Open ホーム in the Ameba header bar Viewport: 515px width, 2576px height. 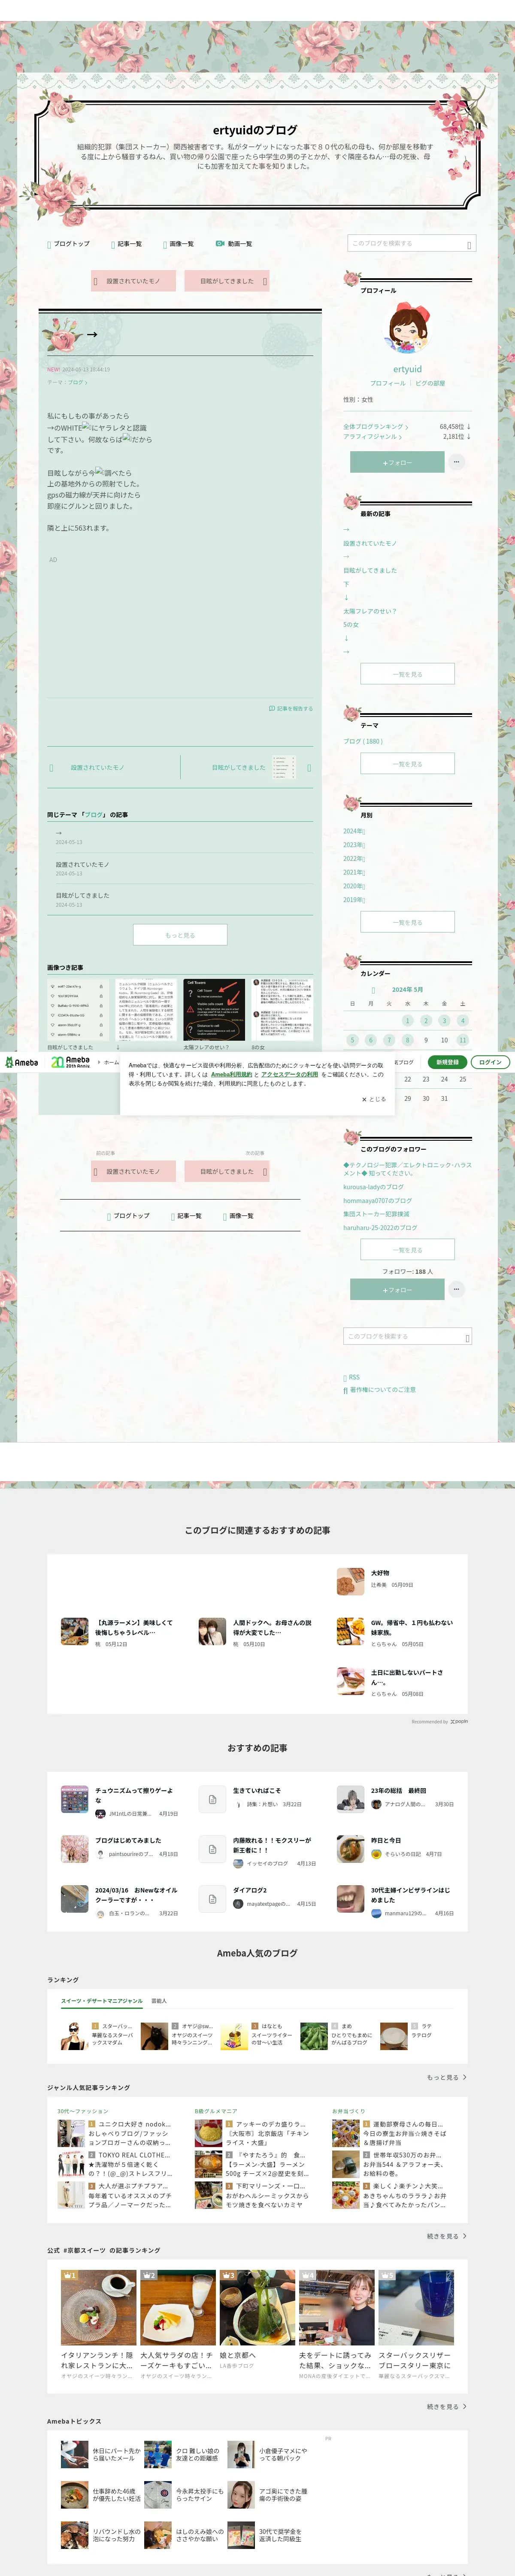pos(109,1062)
